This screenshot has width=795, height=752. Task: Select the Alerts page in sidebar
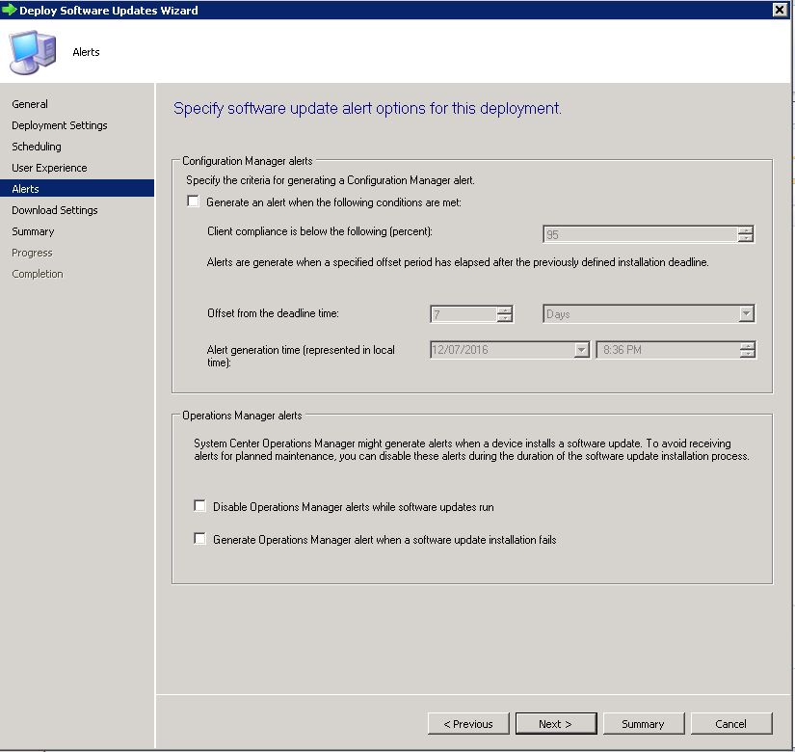[x=77, y=188]
